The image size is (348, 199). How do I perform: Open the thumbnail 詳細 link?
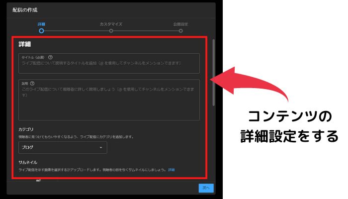click(172, 170)
